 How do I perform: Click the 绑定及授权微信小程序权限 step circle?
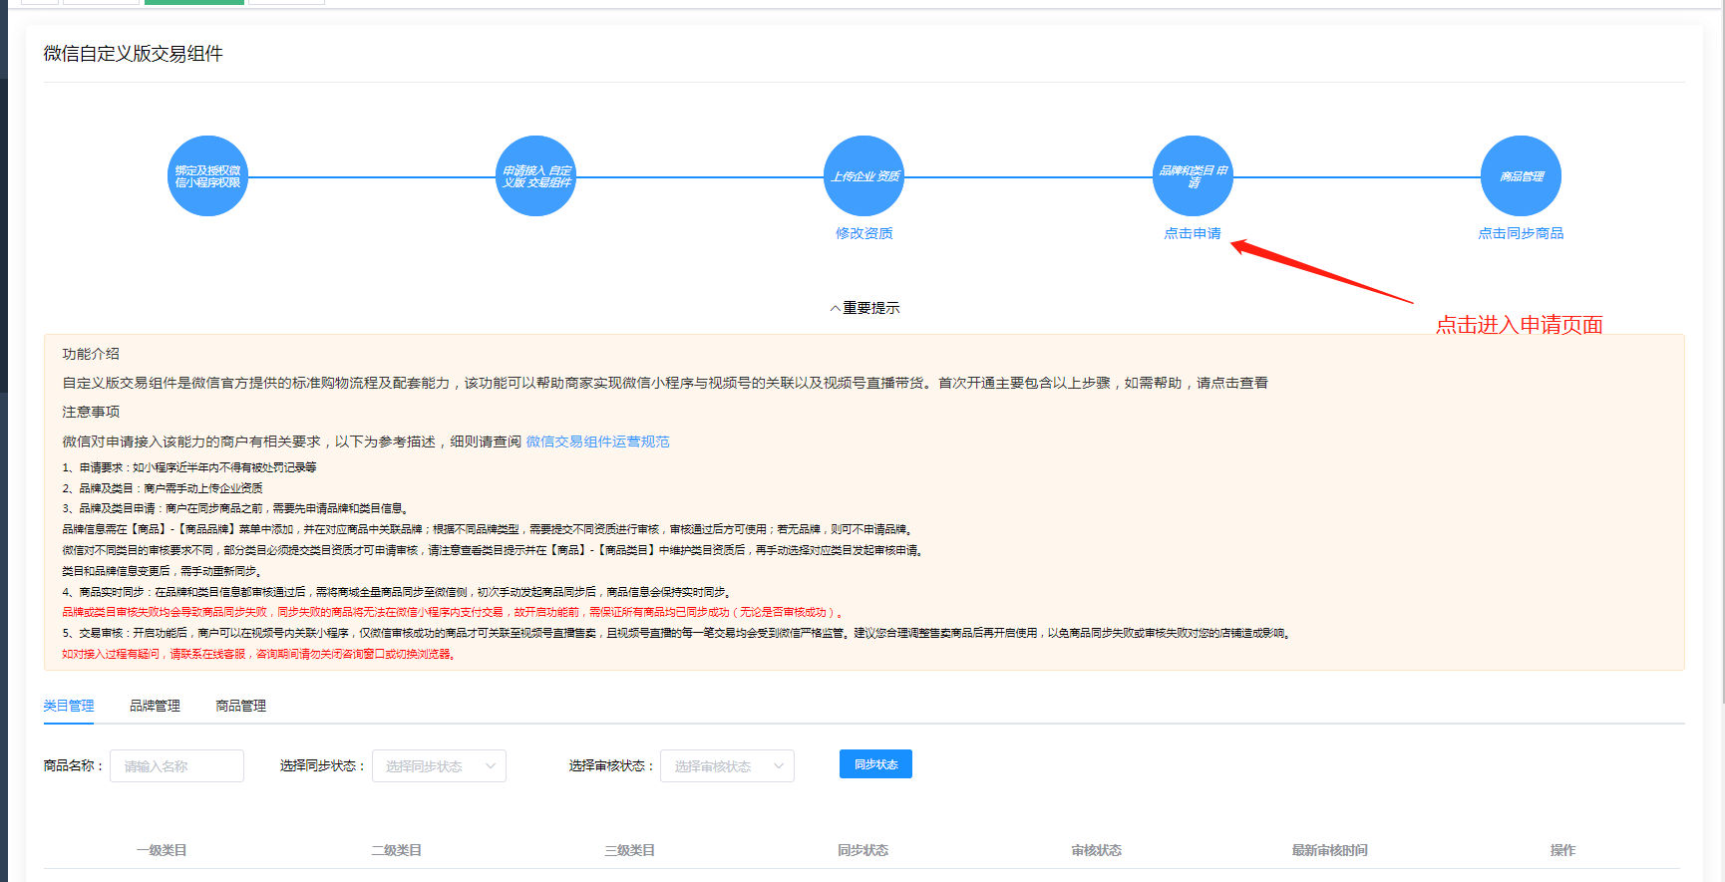click(x=207, y=176)
